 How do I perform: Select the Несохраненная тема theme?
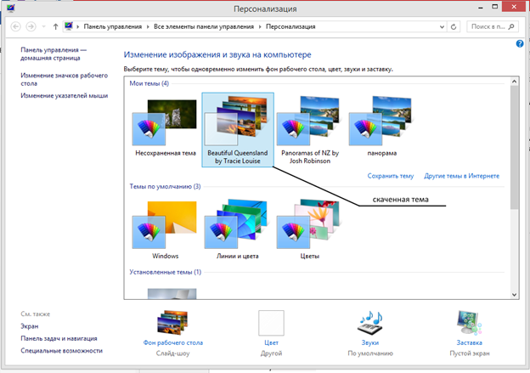(165, 128)
